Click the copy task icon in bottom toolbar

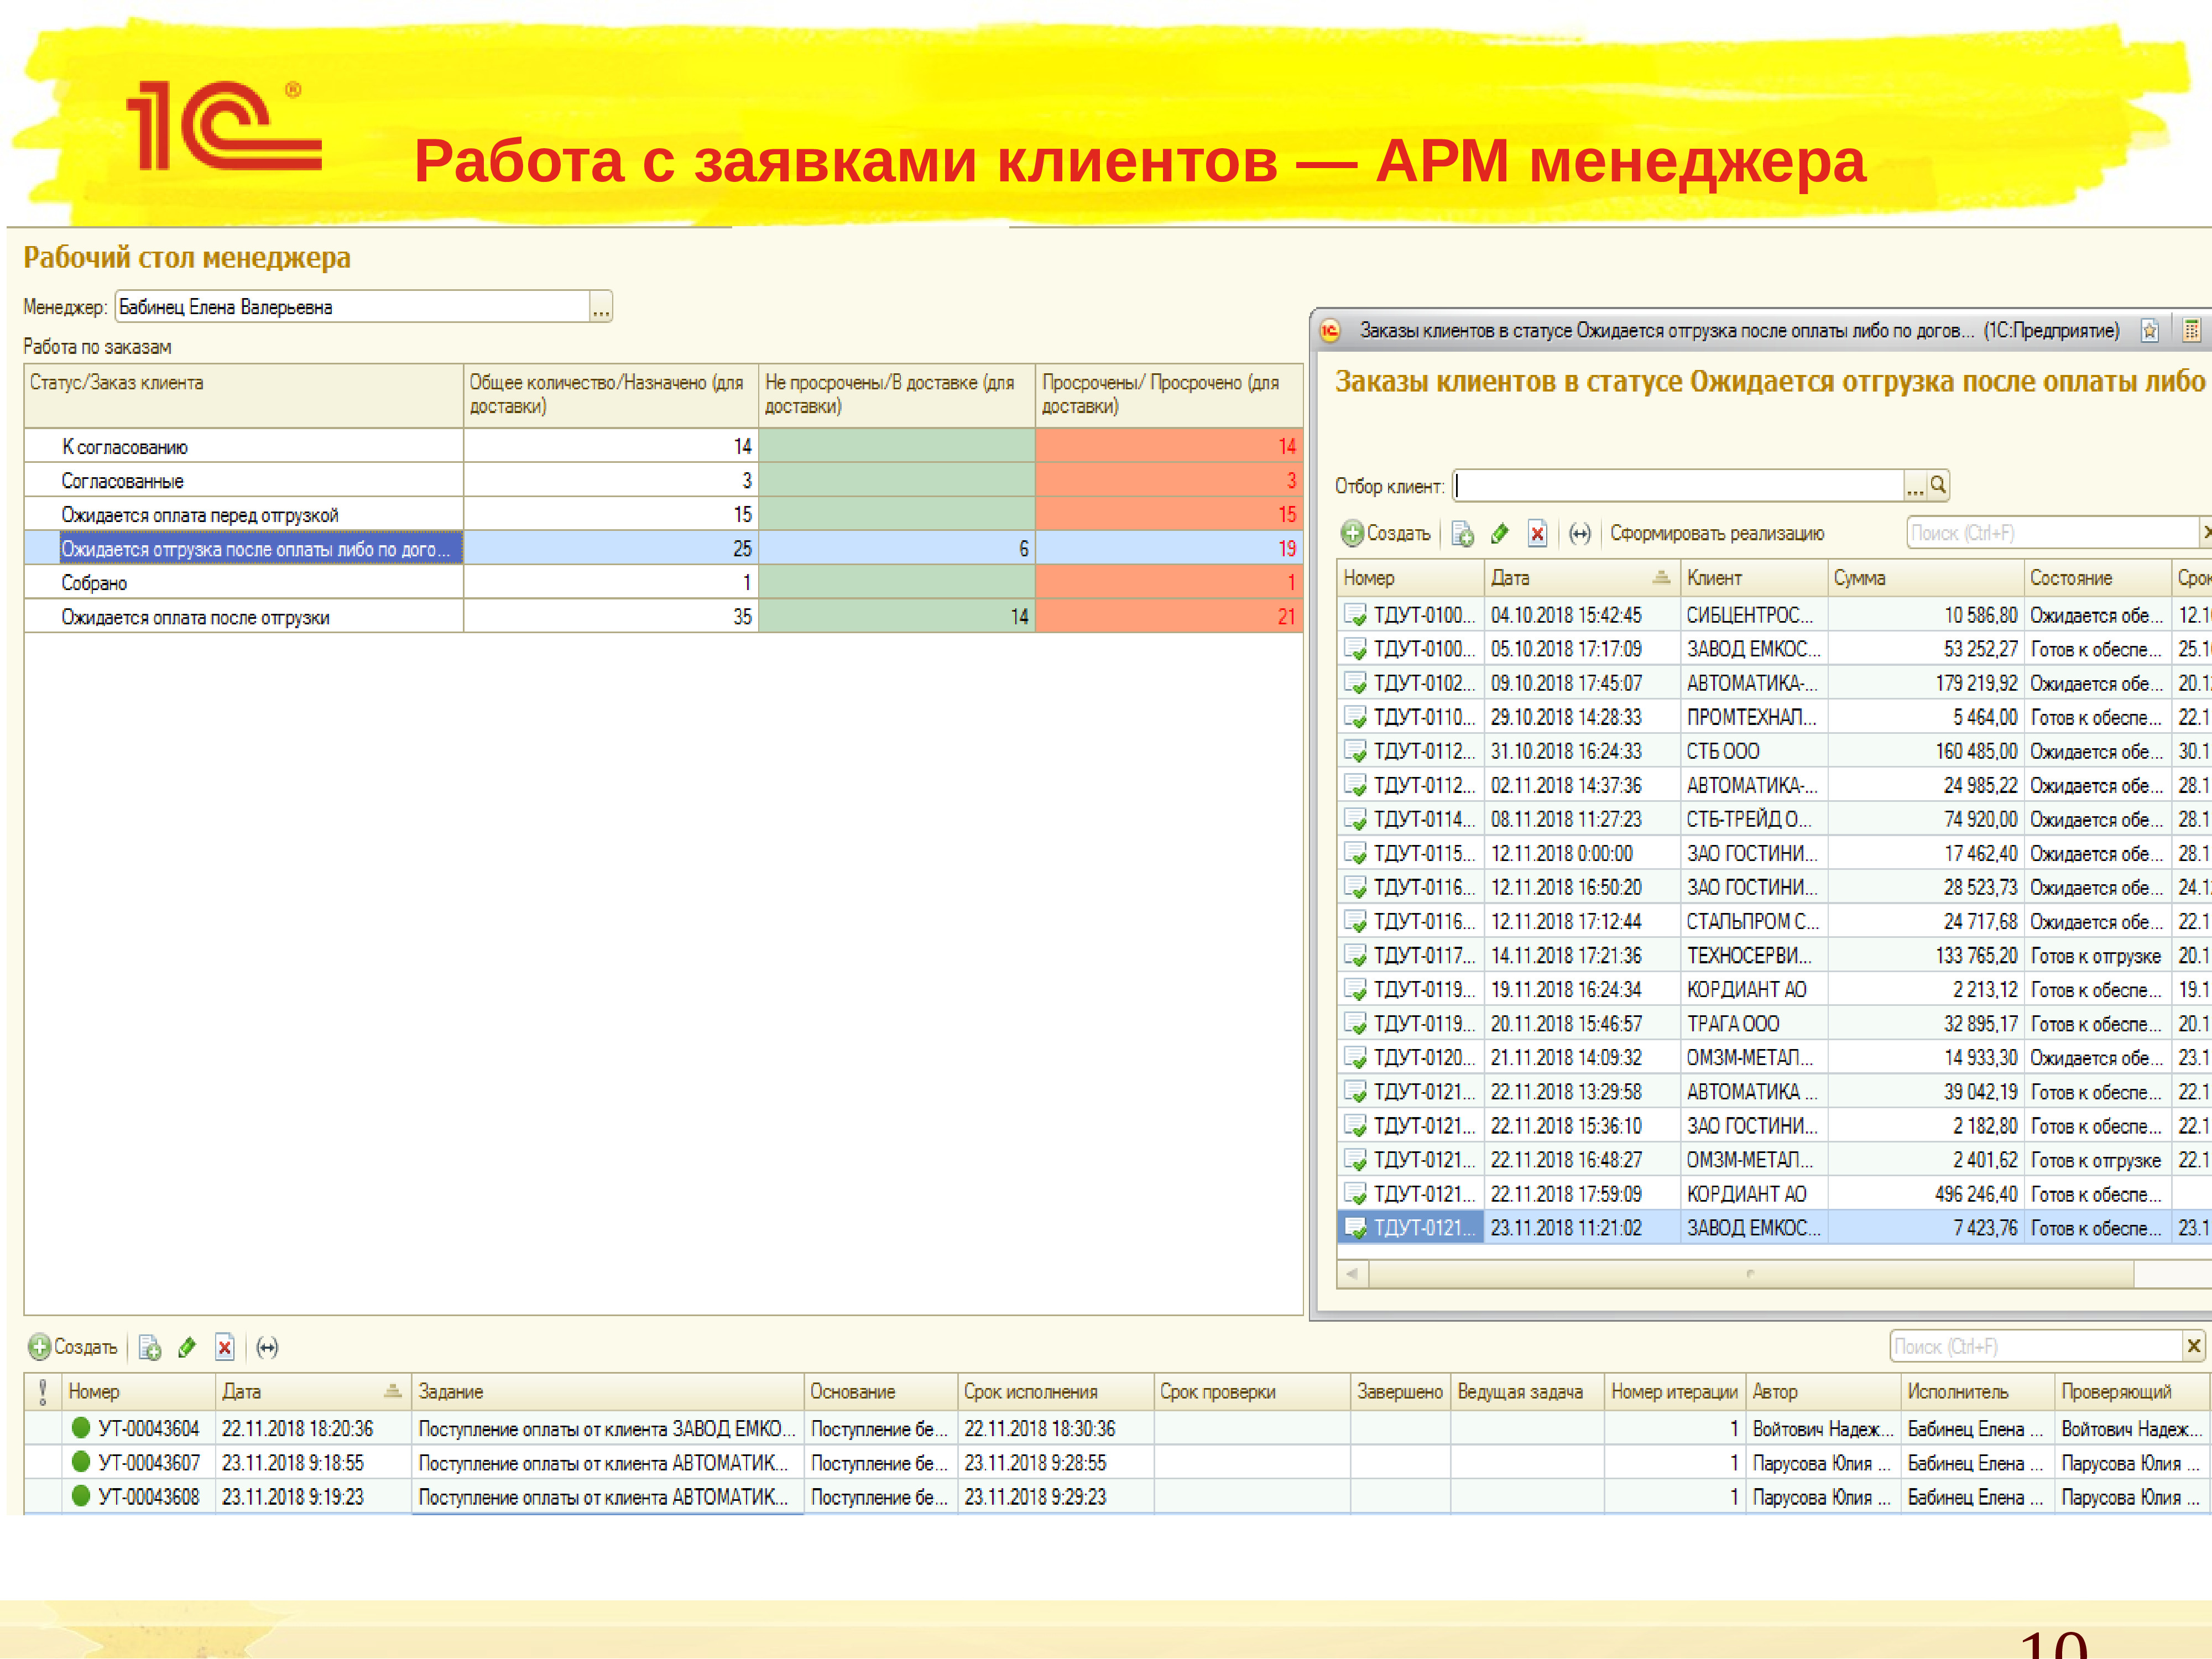click(150, 1348)
